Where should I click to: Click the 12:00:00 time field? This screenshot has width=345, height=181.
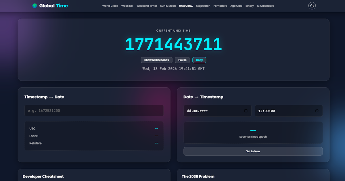point(289,111)
